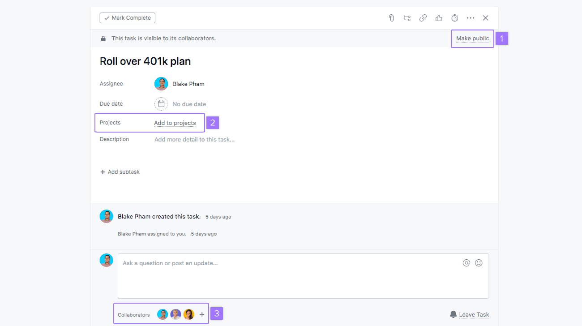Viewport: 582px width, 326px height.
Task: Click the Leave Task bell link
Action: pos(469,314)
